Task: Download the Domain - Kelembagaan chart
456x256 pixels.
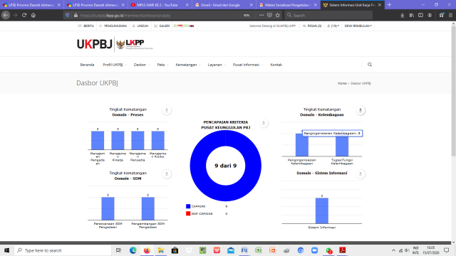Action: click(x=361, y=110)
